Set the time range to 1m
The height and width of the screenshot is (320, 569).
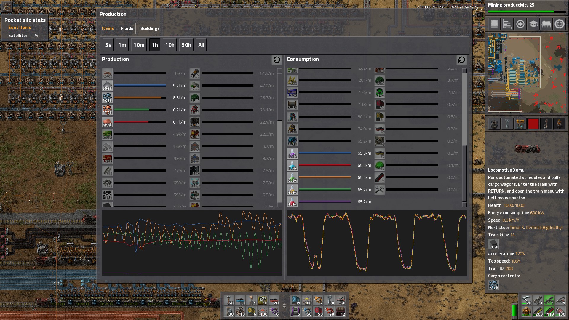click(x=122, y=45)
